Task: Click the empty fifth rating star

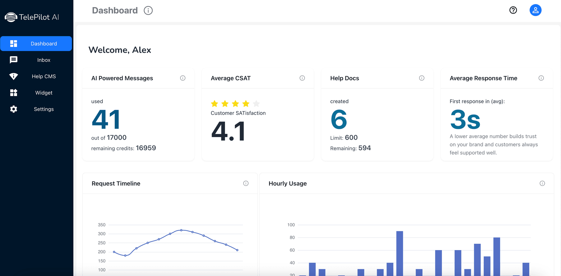Action: (256, 104)
